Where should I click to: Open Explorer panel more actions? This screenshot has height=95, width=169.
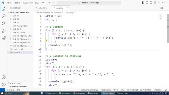30,8
